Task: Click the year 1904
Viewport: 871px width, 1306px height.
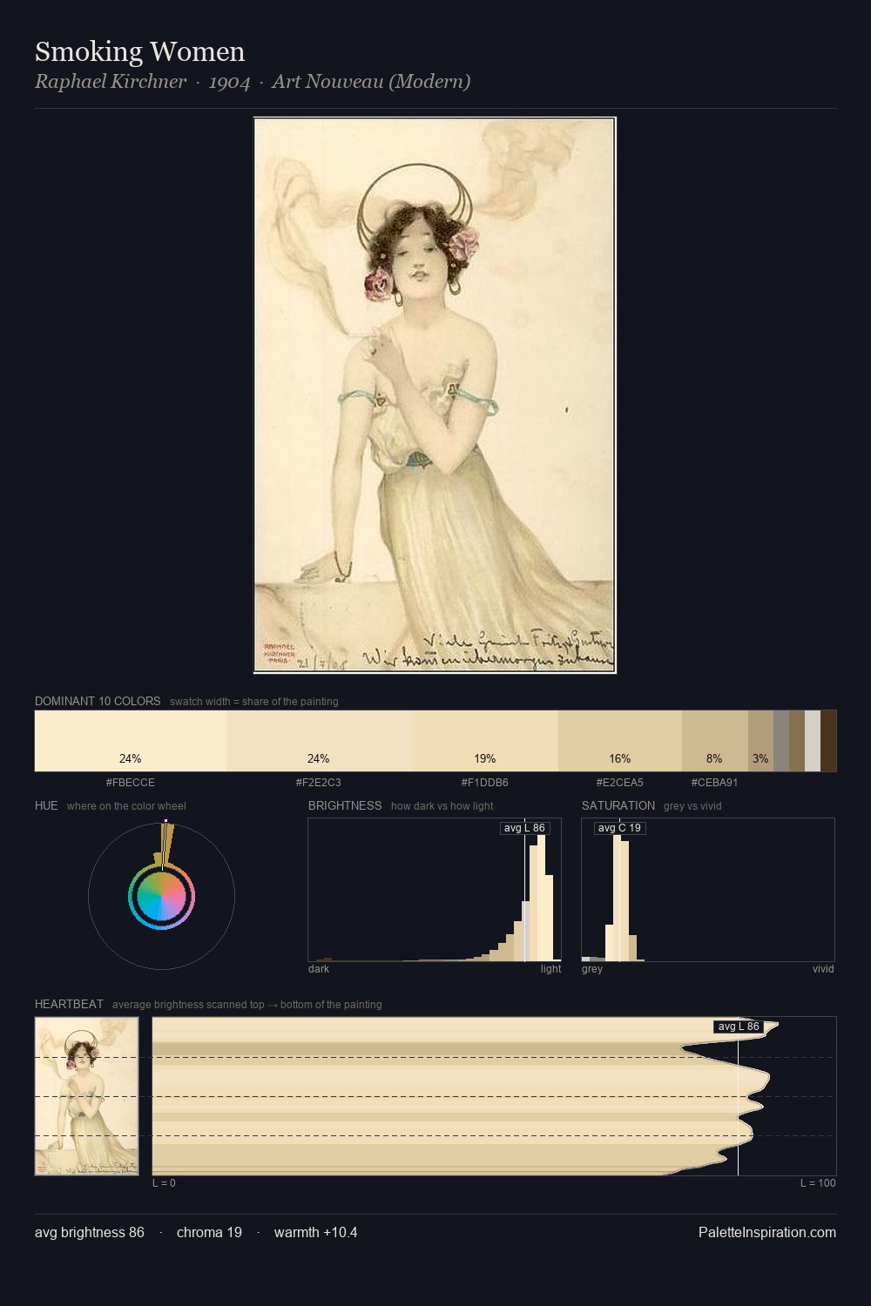Action: point(229,82)
